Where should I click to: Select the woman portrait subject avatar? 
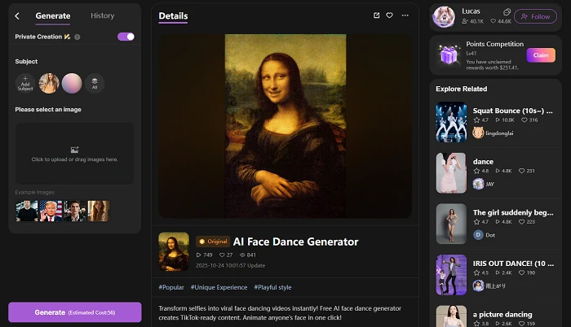point(49,83)
